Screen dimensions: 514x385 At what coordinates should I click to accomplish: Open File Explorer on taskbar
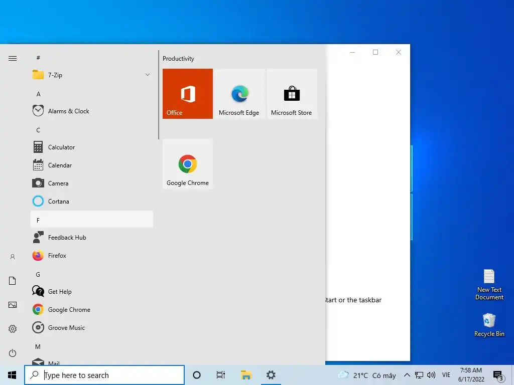246,375
